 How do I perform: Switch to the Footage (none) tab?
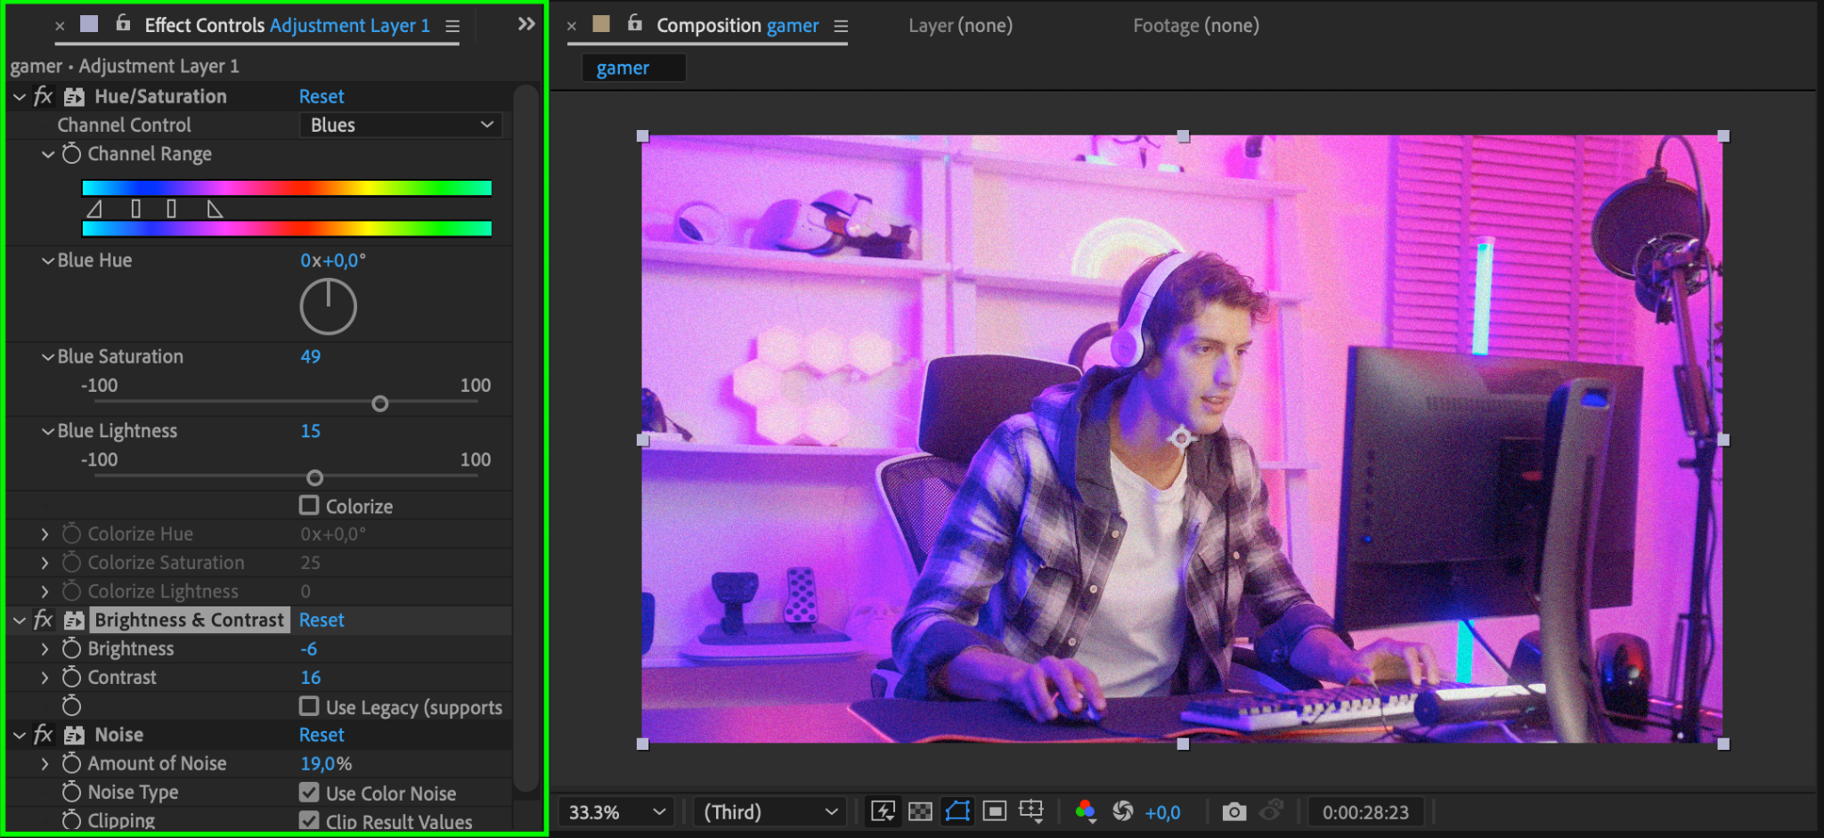tap(1196, 25)
